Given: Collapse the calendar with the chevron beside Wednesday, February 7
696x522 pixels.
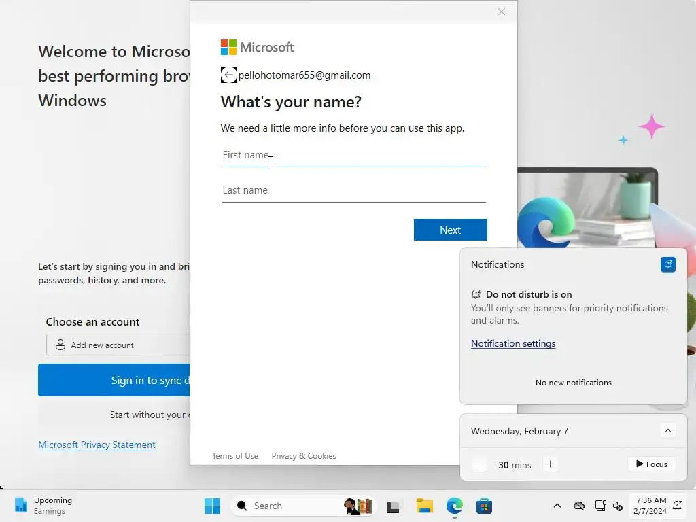Looking at the screenshot, I should [667, 430].
